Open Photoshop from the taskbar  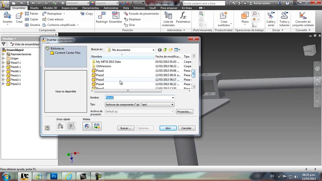point(54,176)
